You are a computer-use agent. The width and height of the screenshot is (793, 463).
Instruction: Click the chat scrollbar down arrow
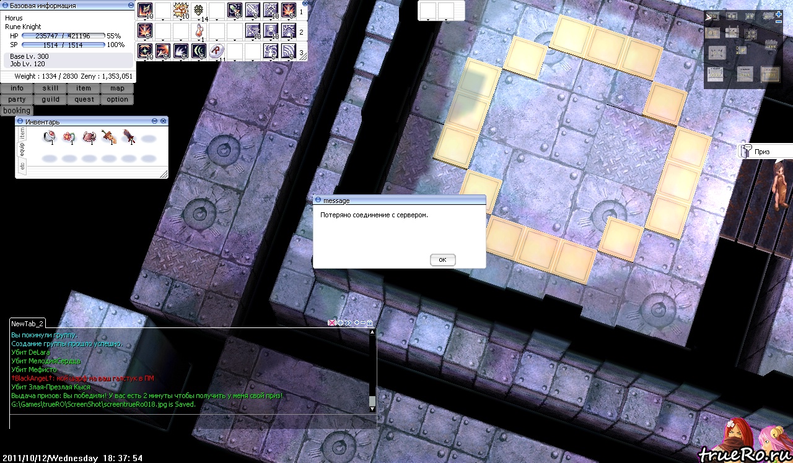(x=372, y=409)
